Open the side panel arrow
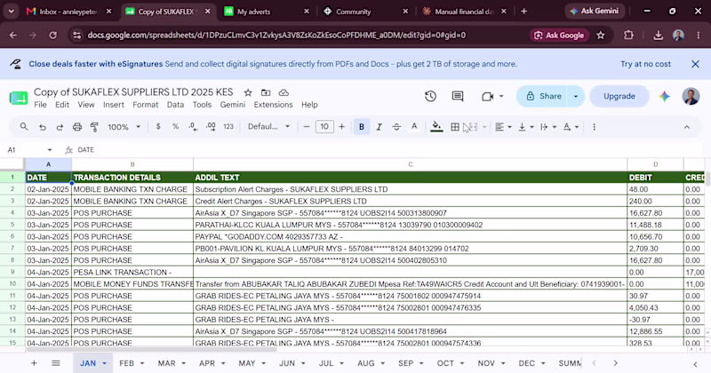Screen dimensions: 711x373 695,363
